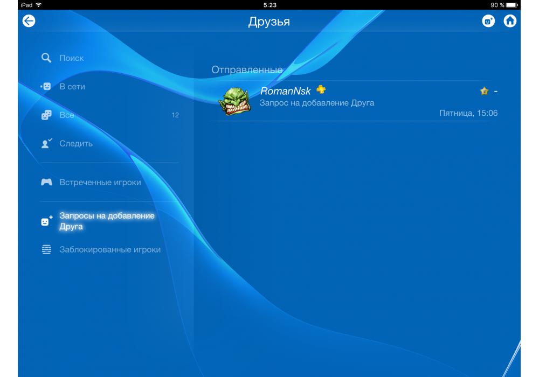The height and width of the screenshot is (377, 539).
Task: Open Встреченные игроки section
Action: [x=100, y=183]
